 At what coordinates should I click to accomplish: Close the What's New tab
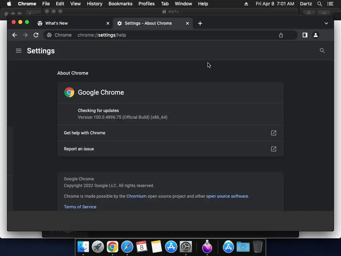108,23
